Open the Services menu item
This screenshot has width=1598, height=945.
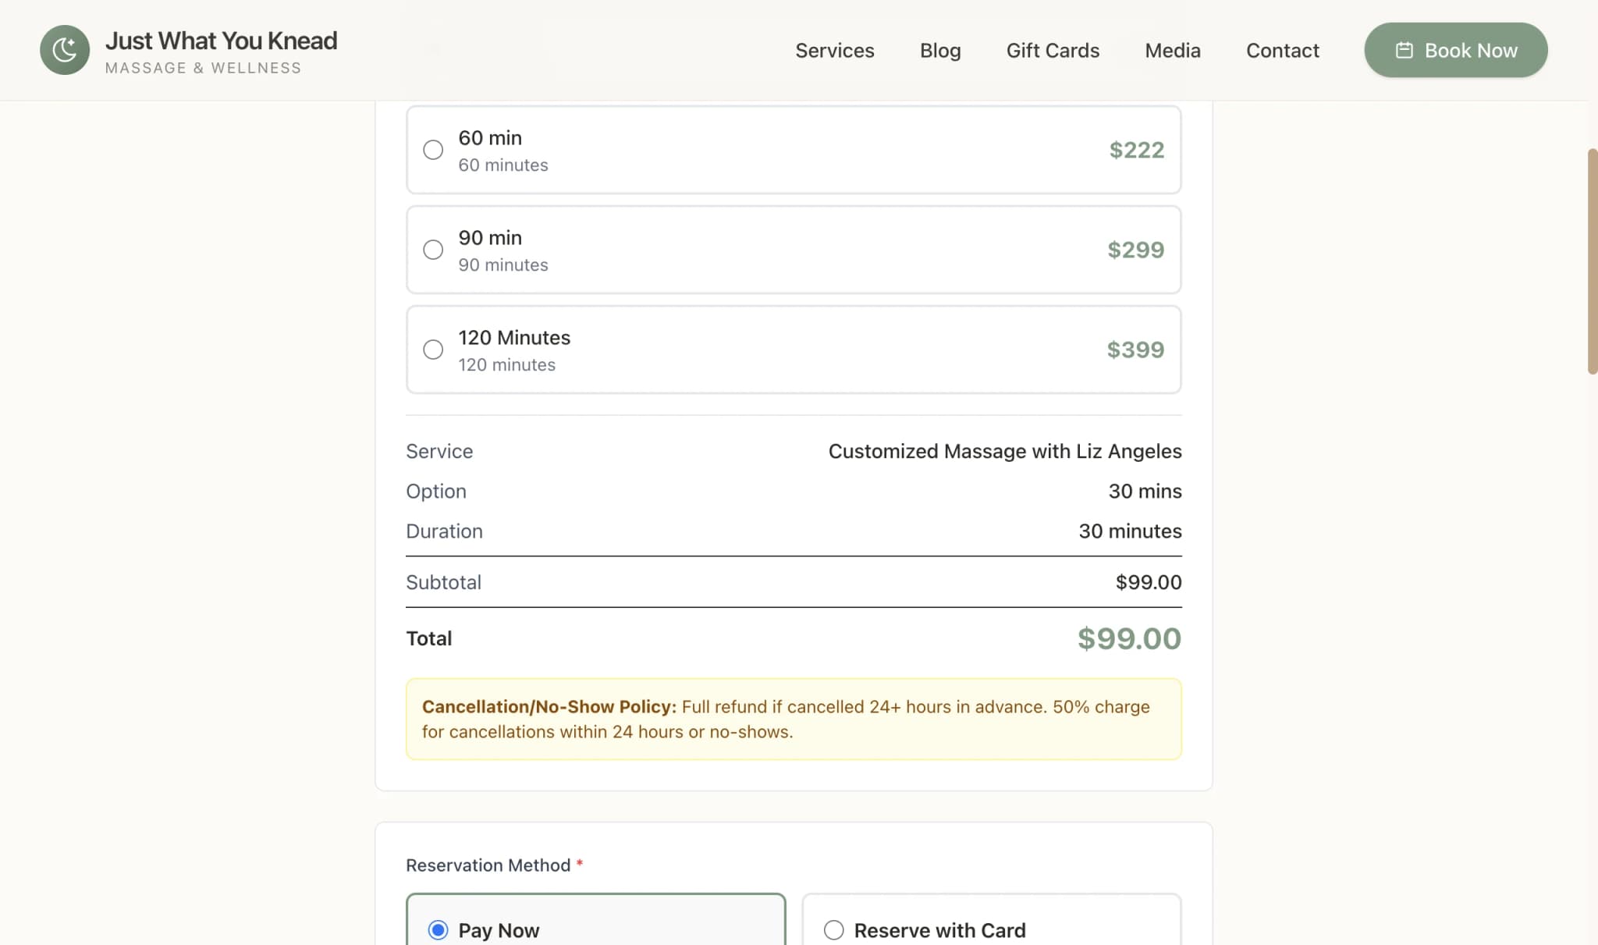tap(835, 50)
